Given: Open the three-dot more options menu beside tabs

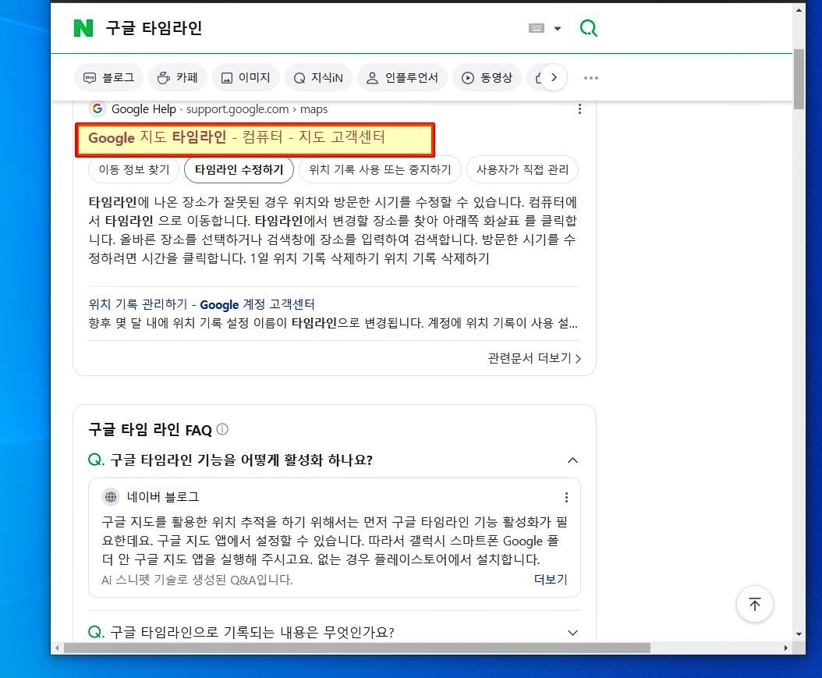Looking at the screenshot, I should tap(591, 77).
